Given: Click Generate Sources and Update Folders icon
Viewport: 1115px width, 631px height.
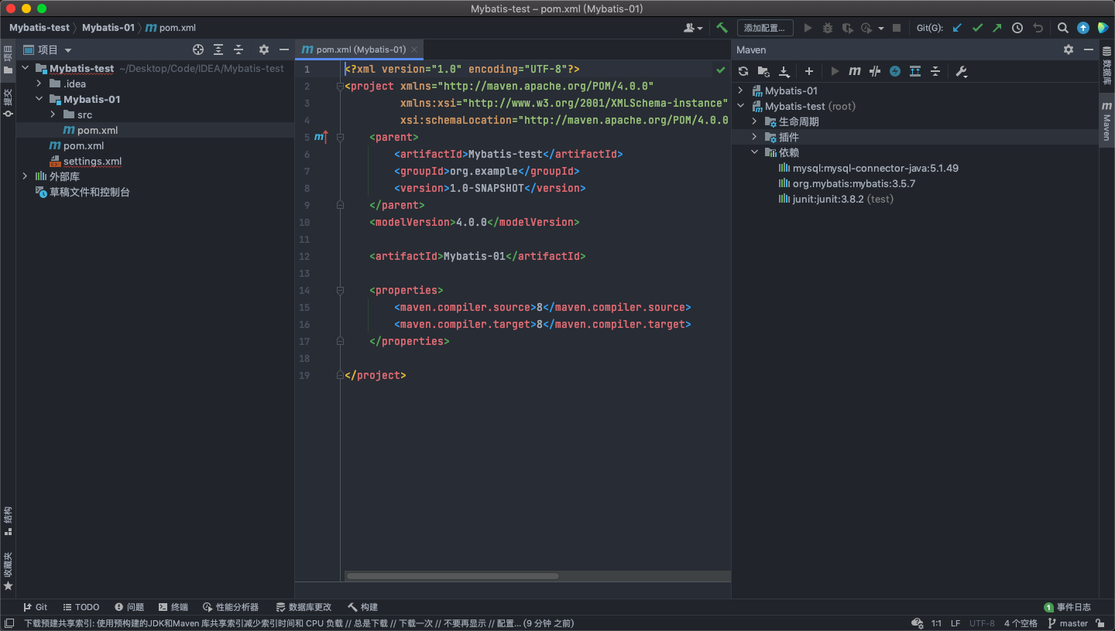Looking at the screenshot, I should coord(763,71).
